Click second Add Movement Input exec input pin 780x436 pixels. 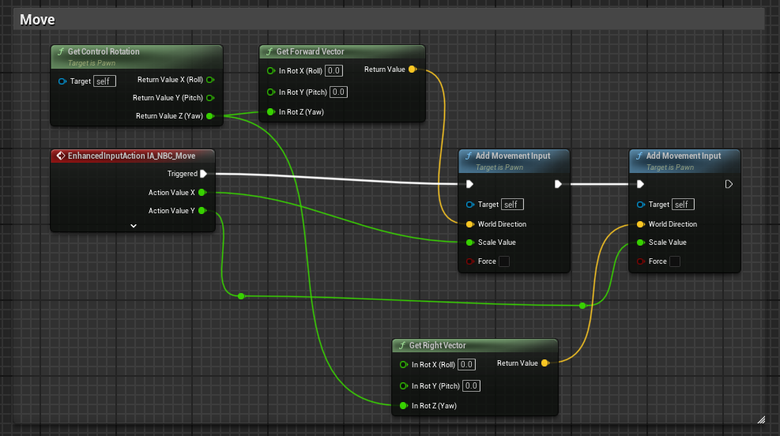(x=640, y=185)
